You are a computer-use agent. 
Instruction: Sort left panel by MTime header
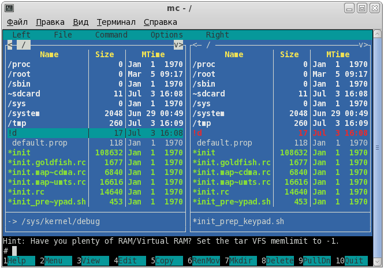click(x=153, y=54)
